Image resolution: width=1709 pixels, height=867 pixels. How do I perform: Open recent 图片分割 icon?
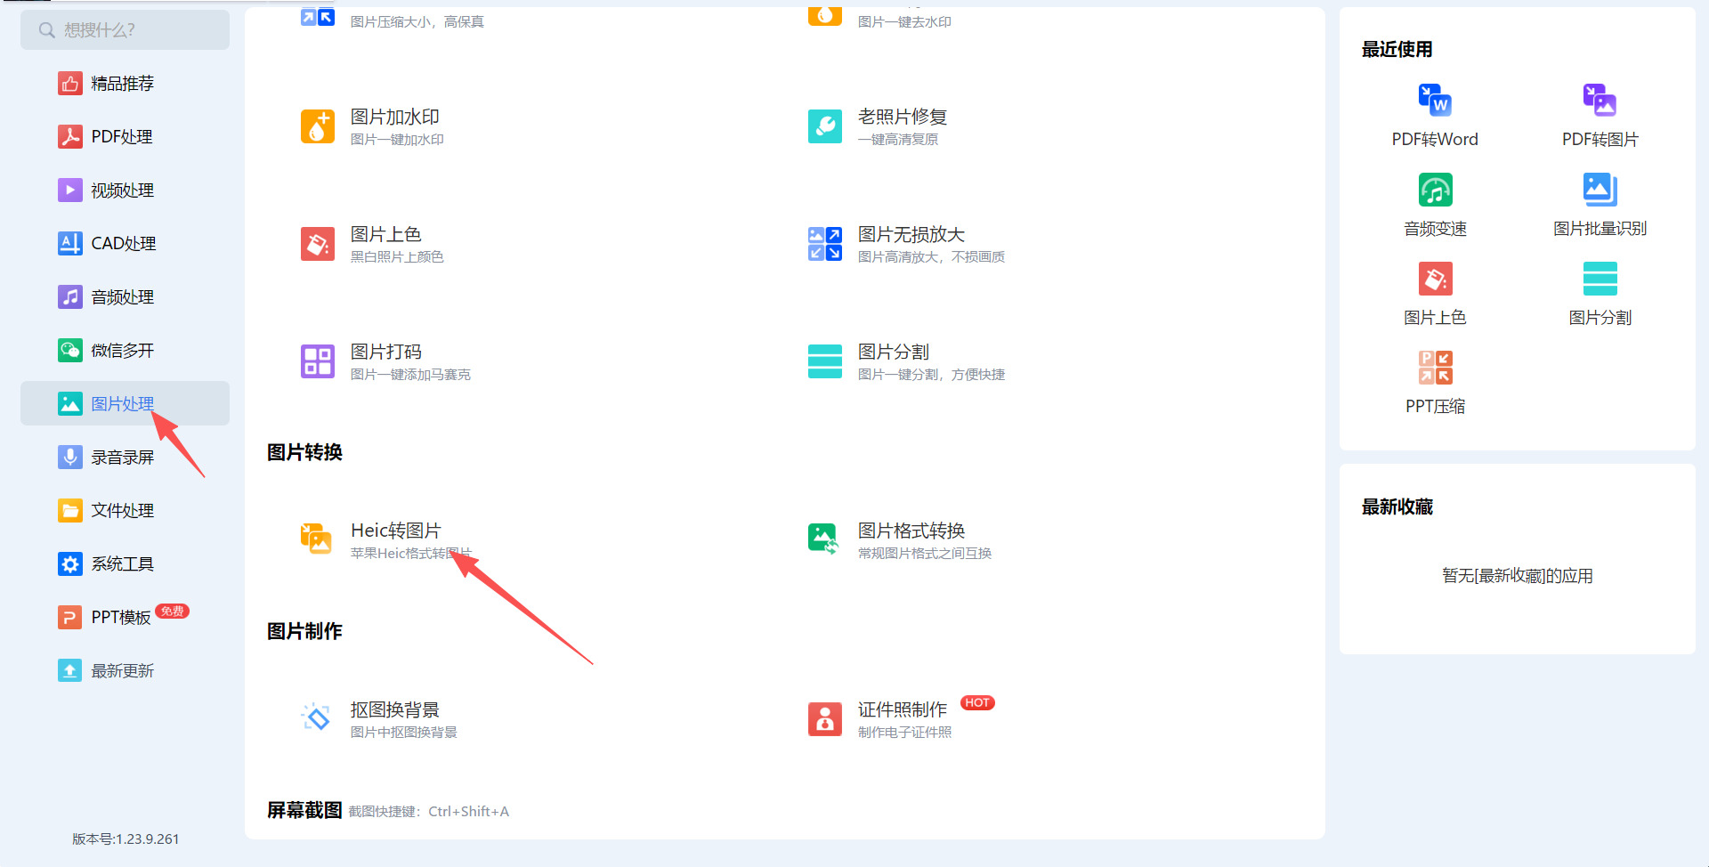point(1600,279)
